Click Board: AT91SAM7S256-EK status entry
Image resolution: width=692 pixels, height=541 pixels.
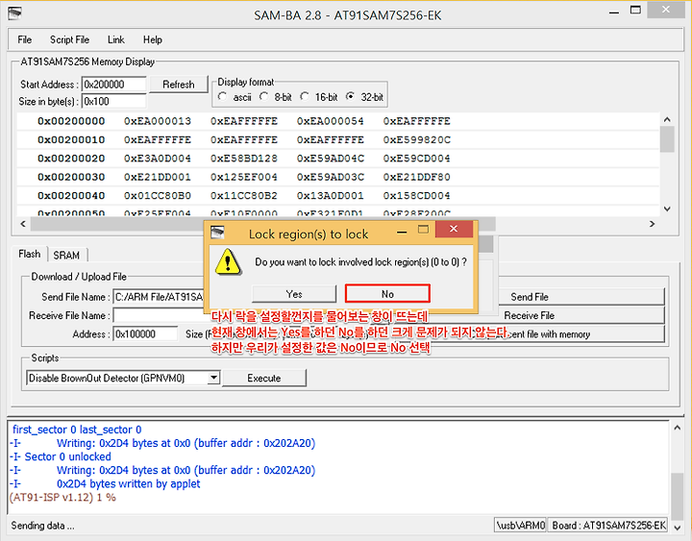(x=609, y=525)
